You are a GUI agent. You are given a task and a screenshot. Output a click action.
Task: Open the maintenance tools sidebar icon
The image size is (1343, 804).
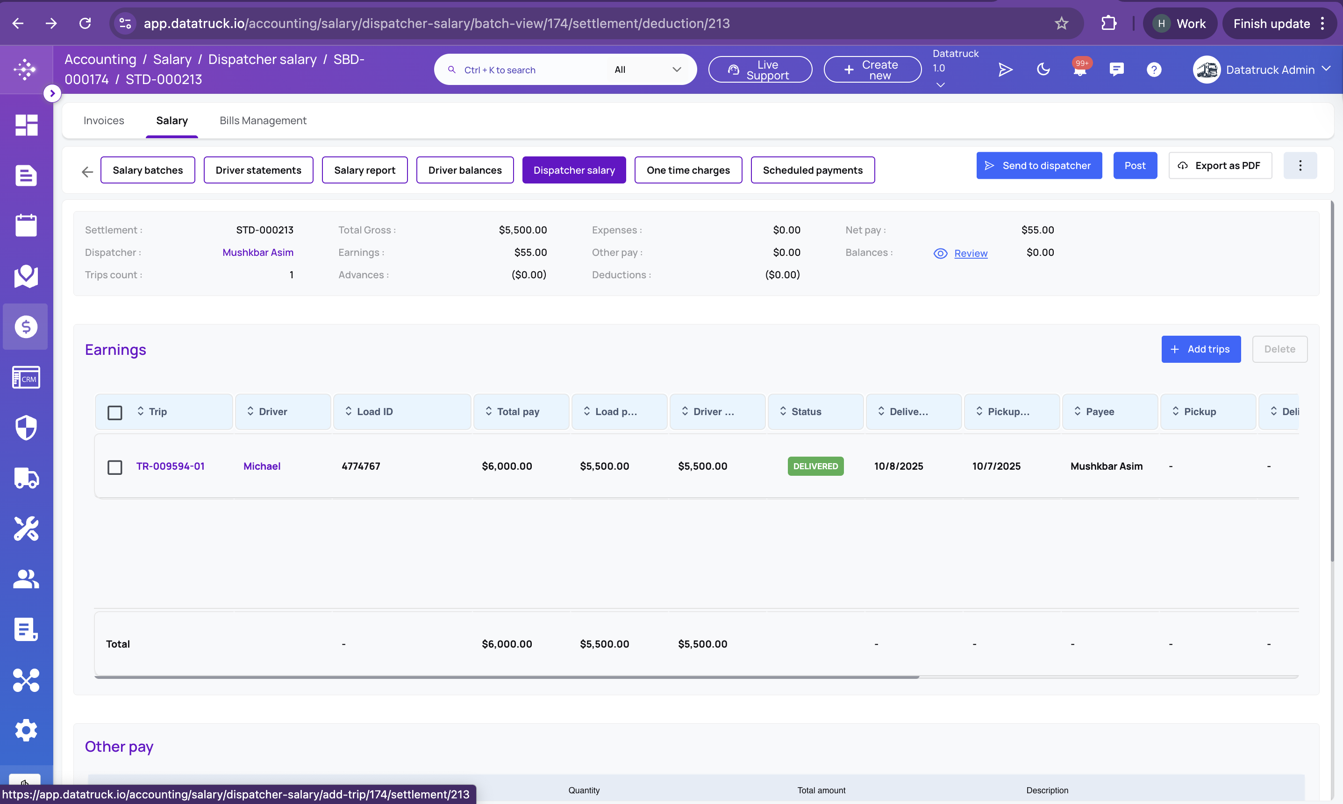point(26,529)
